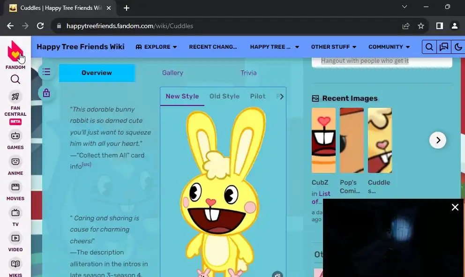The width and height of the screenshot is (465, 277).
Task: Select the Overview tab
Action: [97, 73]
